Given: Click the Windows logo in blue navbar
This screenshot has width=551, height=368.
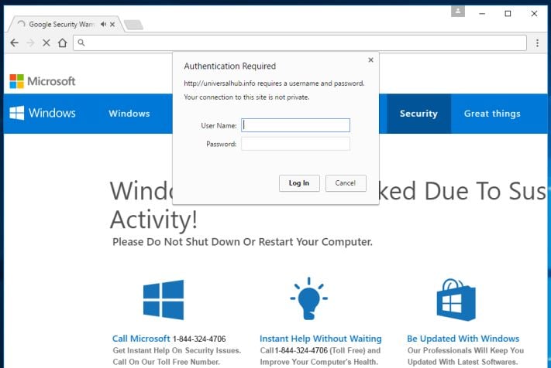Looking at the screenshot, I should click(x=43, y=113).
